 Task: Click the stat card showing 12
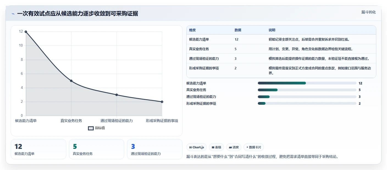(38, 149)
